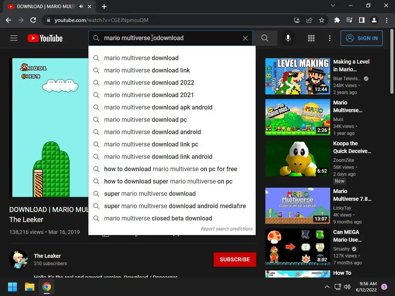
Task: Reload the page in Chrome
Action: click(33, 20)
